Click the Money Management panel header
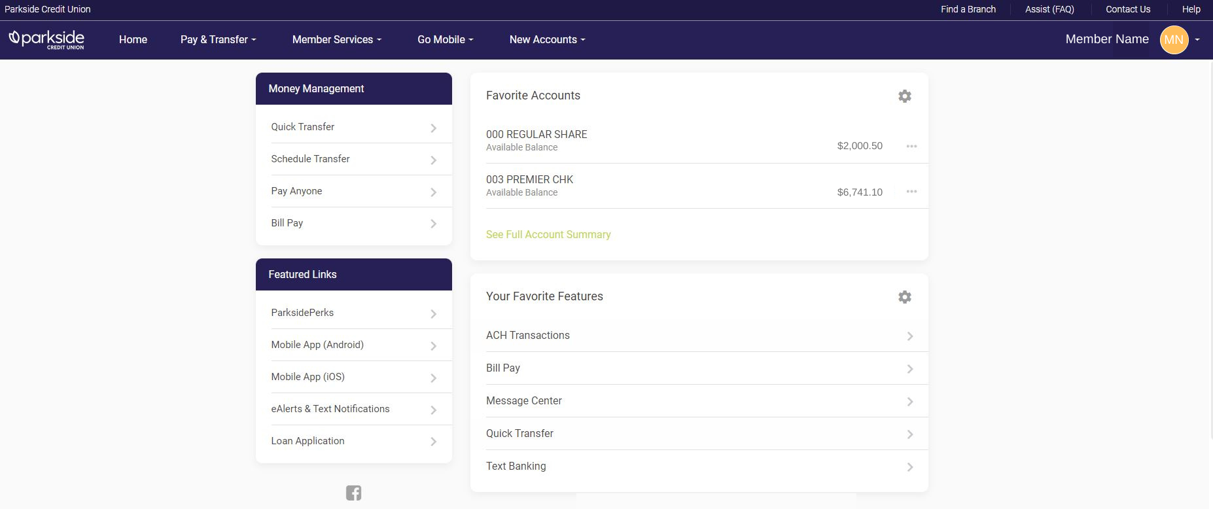Viewport: 1213px width, 509px height. tap(354, 88)
